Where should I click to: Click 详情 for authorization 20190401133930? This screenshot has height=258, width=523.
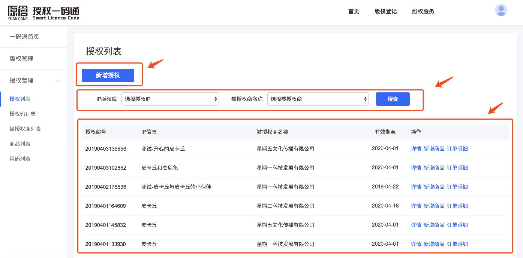tap(416, 244)
